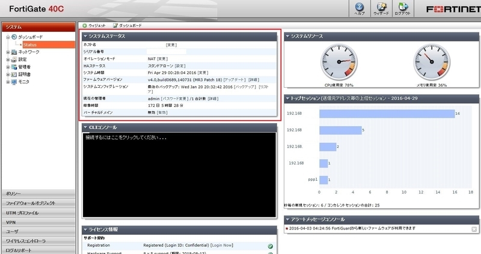
Task: Expand the モニタ tree node
Action: coord(8,82)
